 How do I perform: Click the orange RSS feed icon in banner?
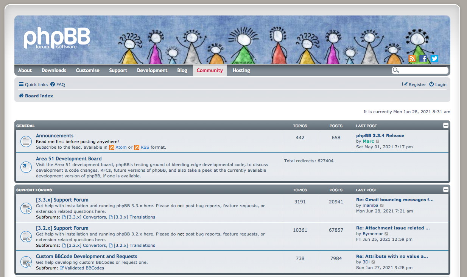point(412,58)
